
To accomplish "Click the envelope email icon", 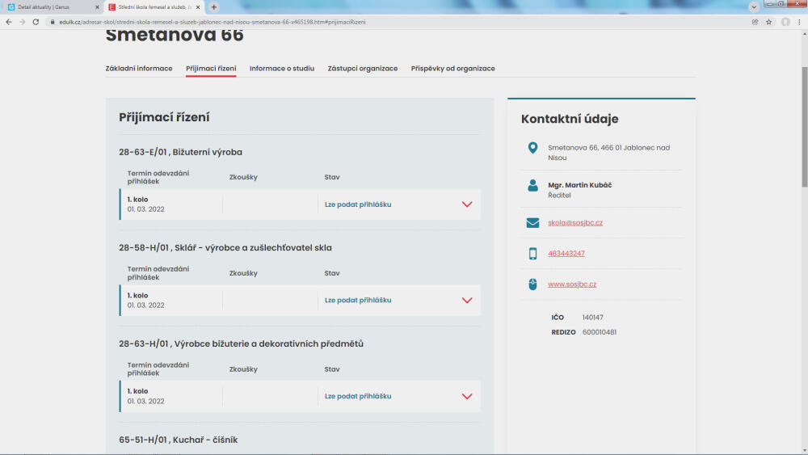I will tap(532, 222).
